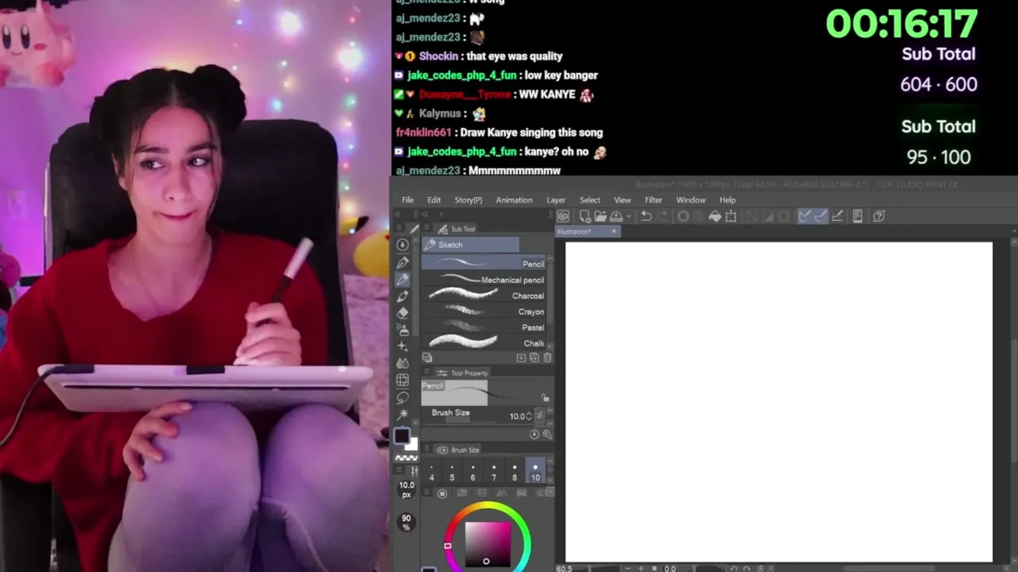Screen dimensions: 1018x572
Task: Select the Illustration canvas tab
Action: pos(587,231)
